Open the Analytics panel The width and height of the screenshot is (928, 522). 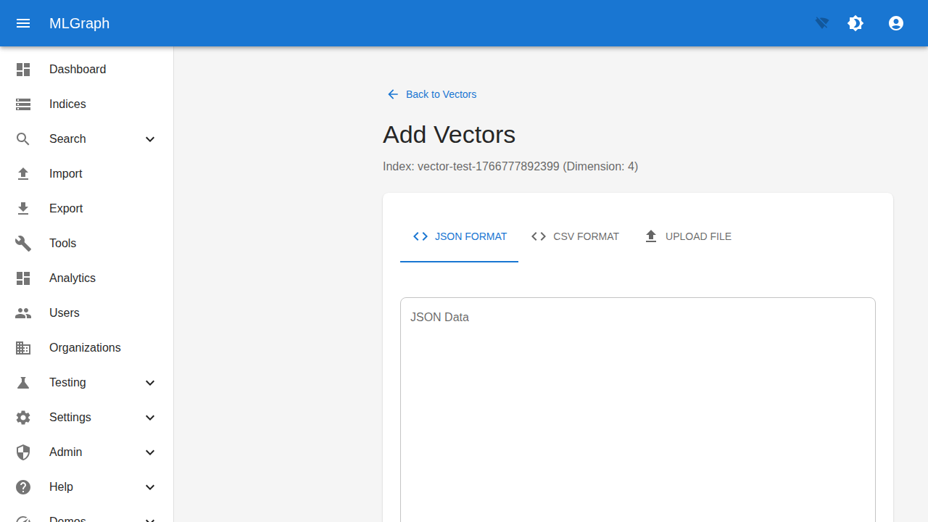coord(72,278)
